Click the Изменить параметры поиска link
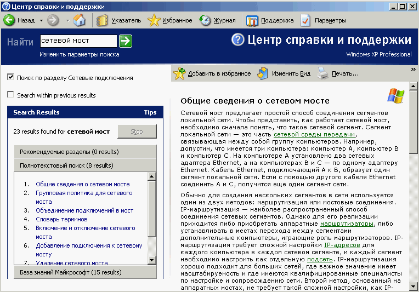This screenshot has height=292, width=419. 79,54
